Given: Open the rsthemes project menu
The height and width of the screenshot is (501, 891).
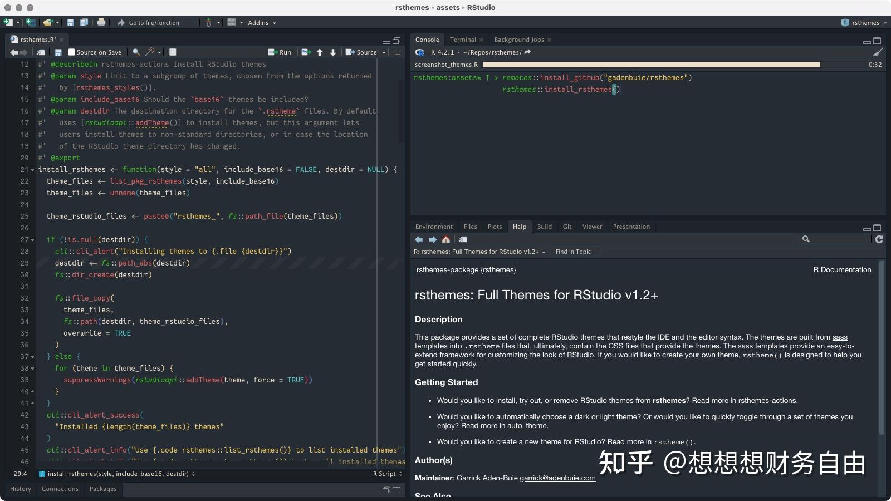Looking at the screenshot, I should [864, 23].
